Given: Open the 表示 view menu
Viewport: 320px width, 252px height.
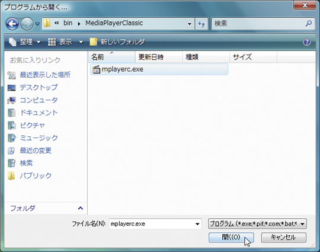Looking at the screenshot, I should click(x=66, y=42).
